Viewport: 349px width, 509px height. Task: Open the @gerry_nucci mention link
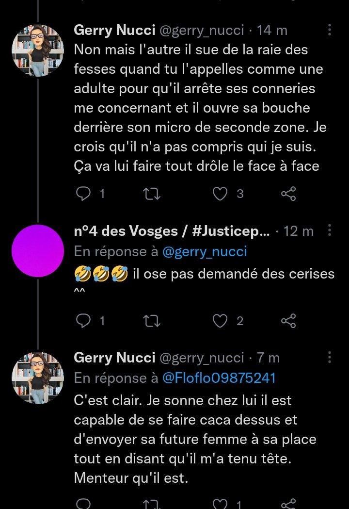[x=204, y=251]
